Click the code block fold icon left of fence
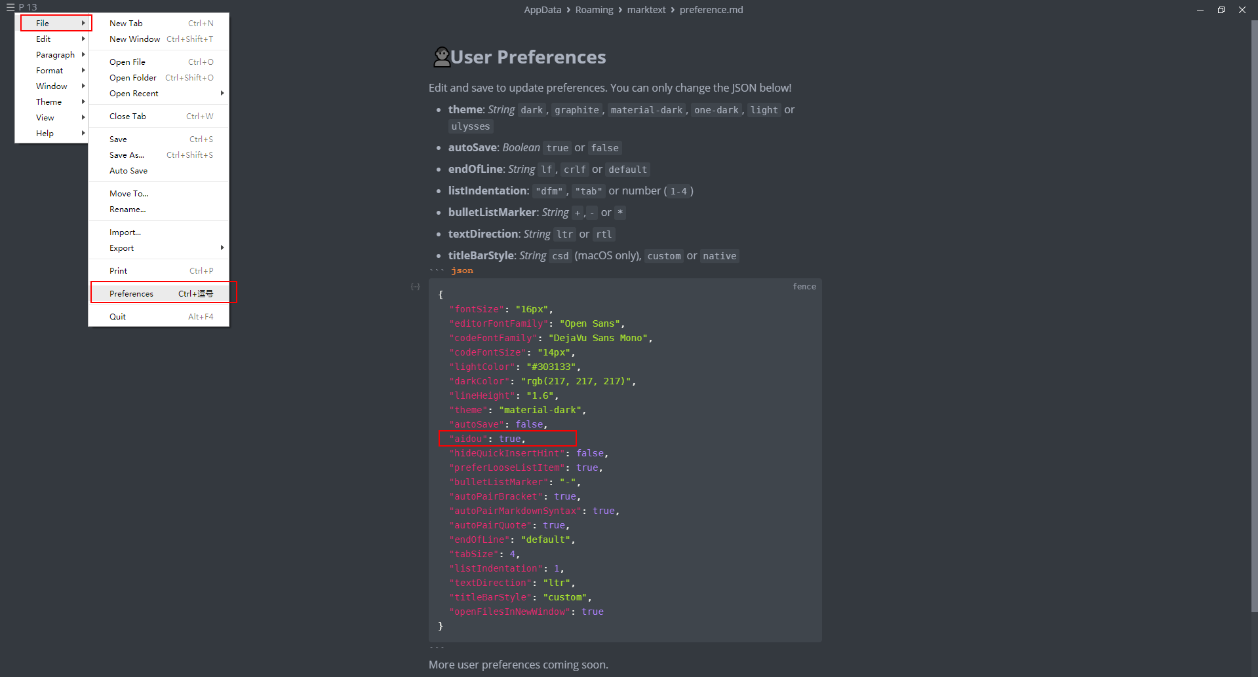Screen dimensions: 1258x677 click(x=415, y=287)
